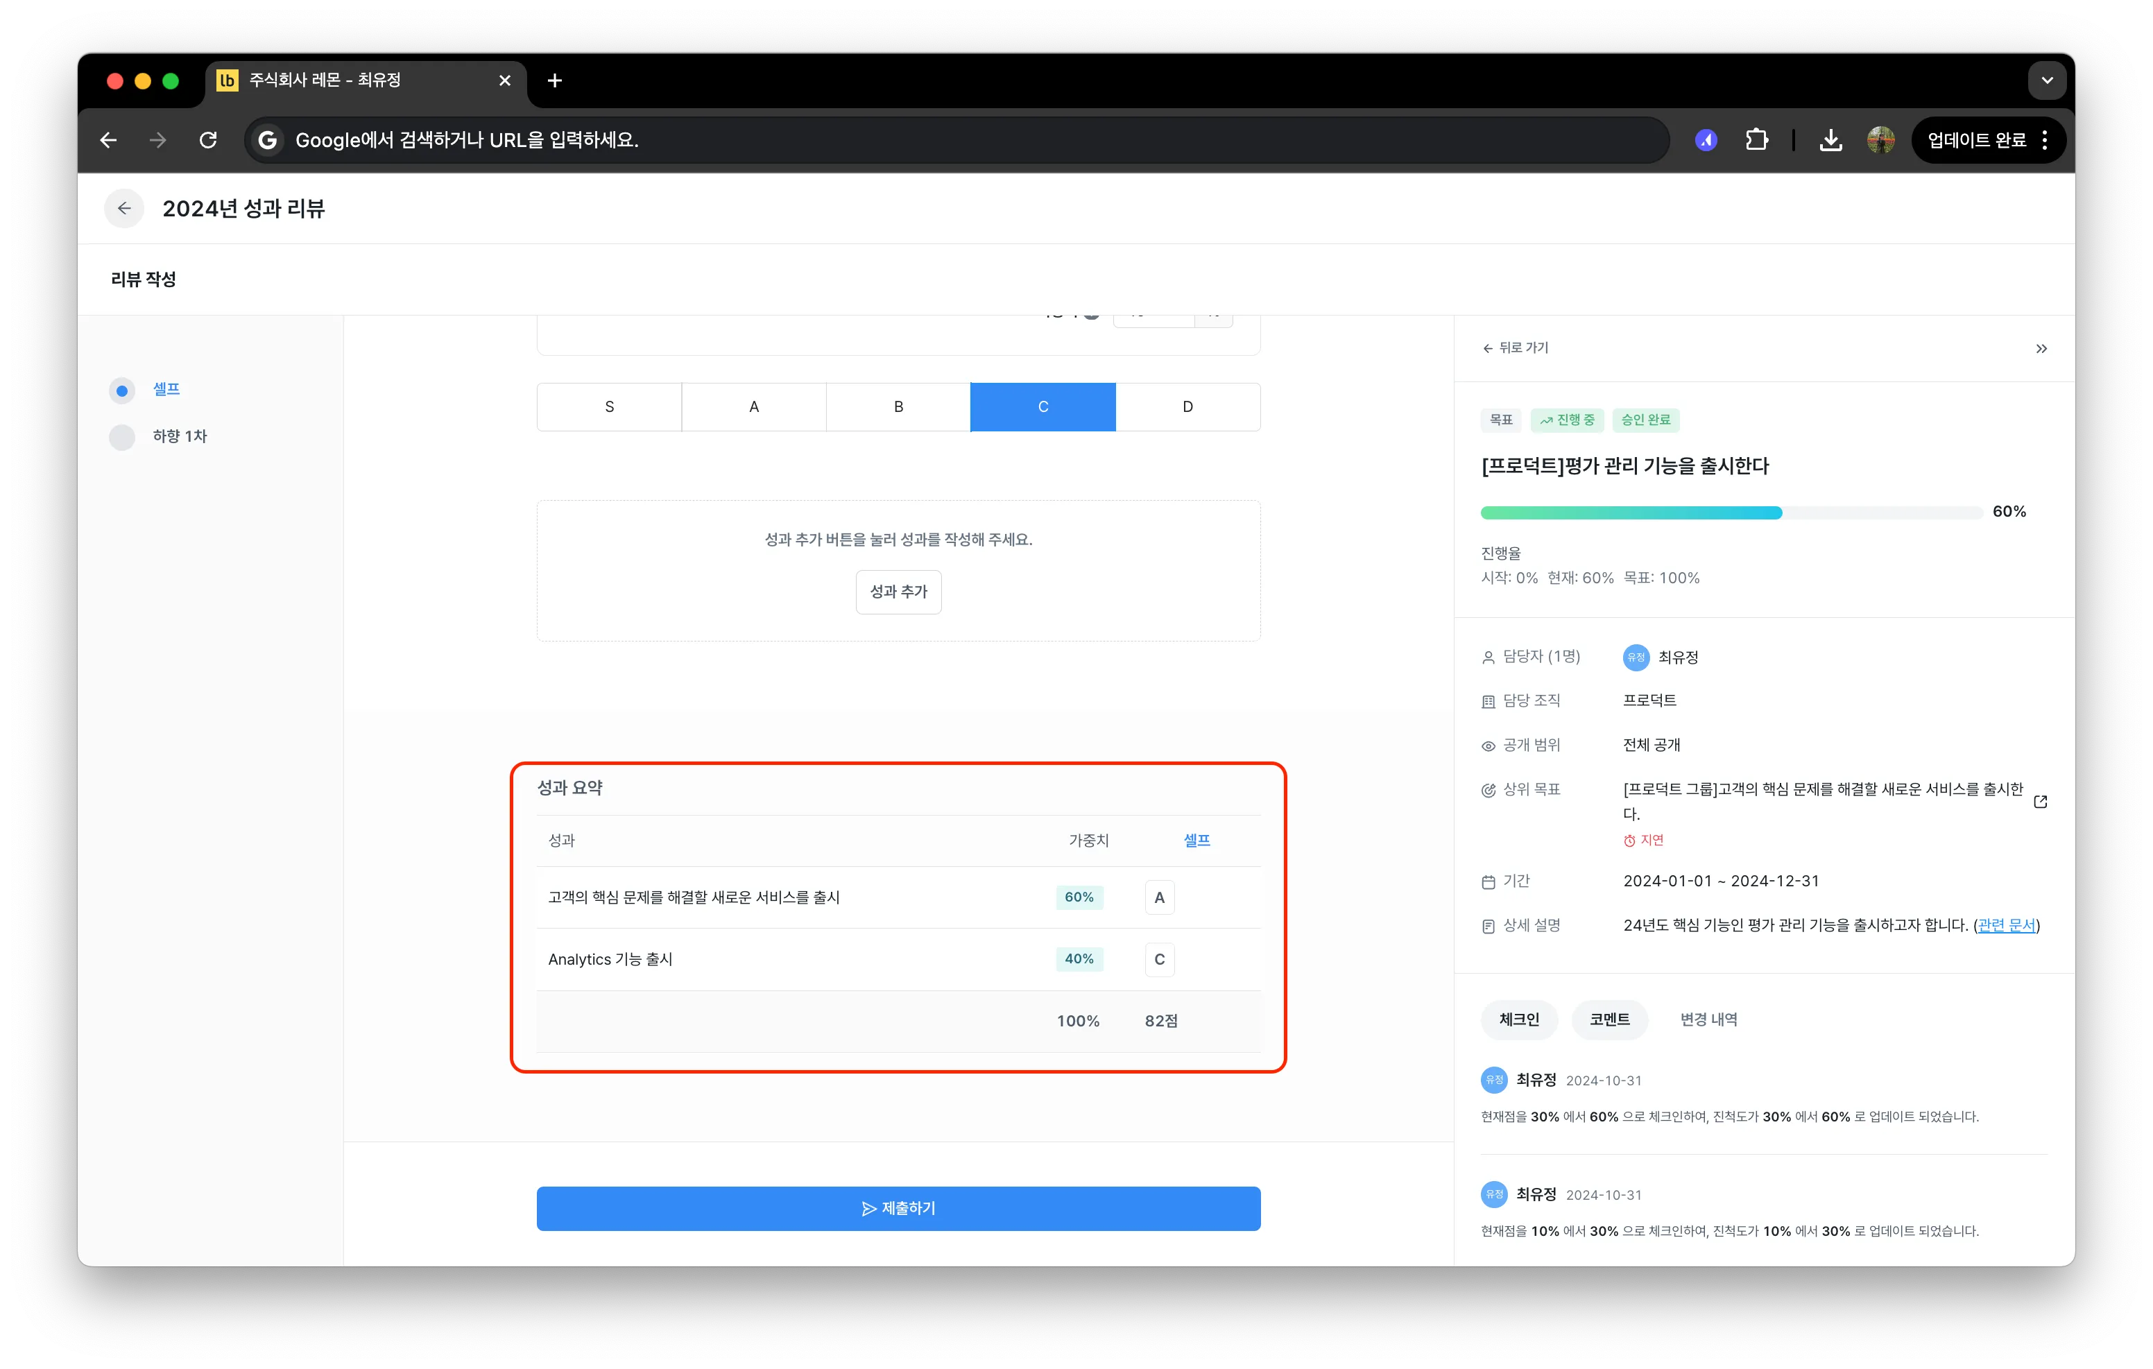The width and height of the screenshot is (2153, 1369).
Task: Close the 주식회사 레몬 tab
Action: tap(504, 80)
